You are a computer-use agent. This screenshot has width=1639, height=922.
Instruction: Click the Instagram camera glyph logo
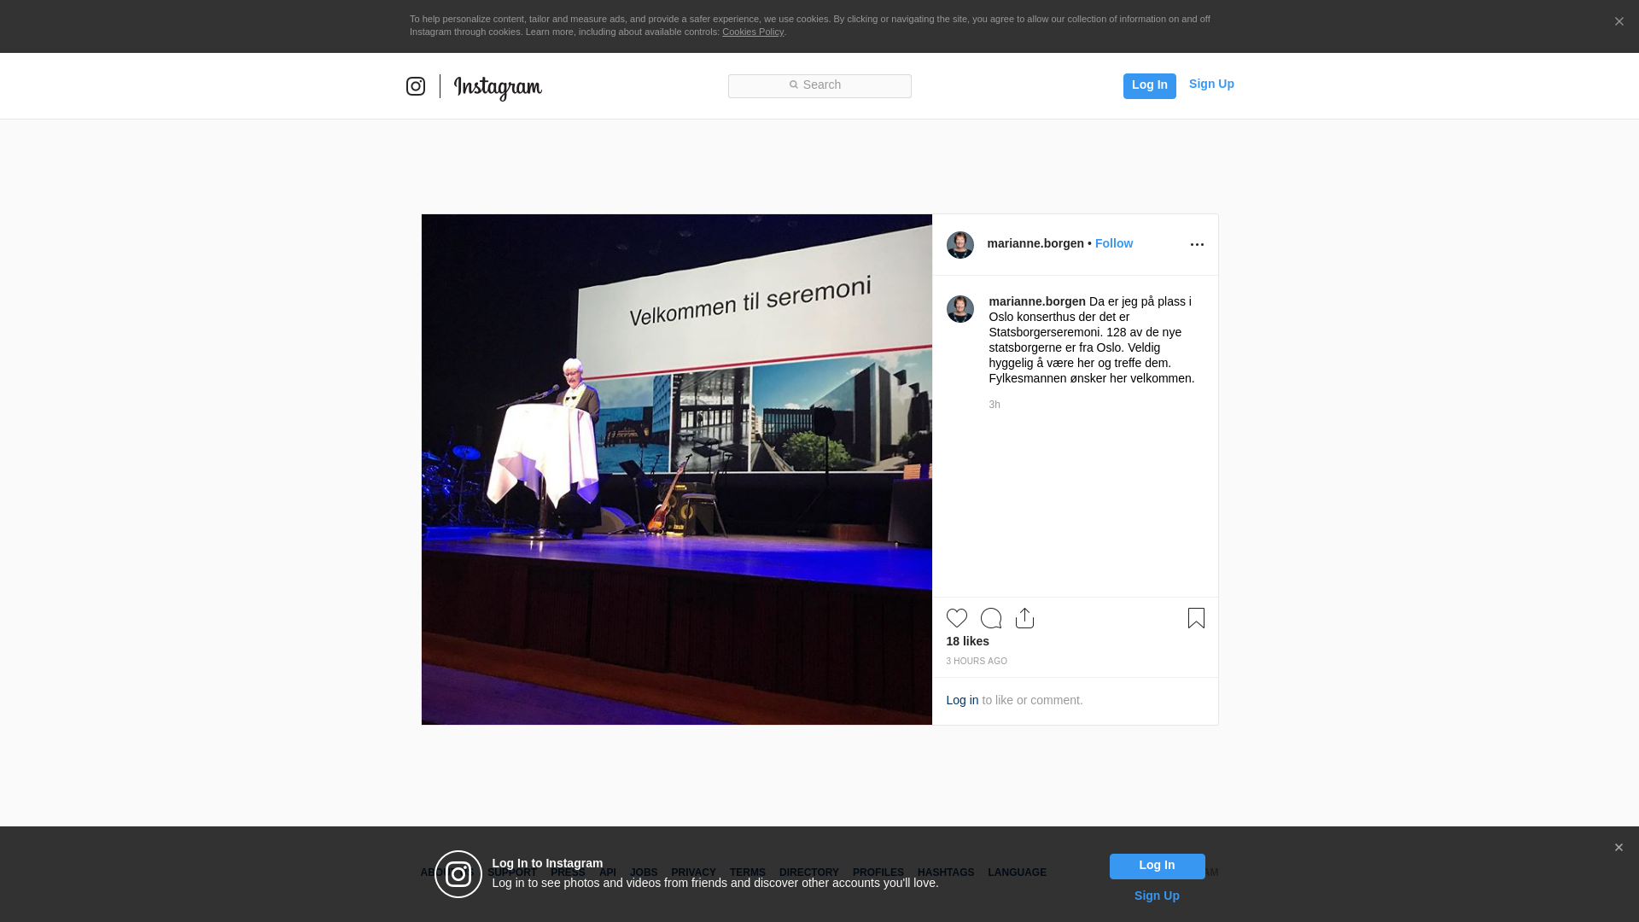coord(416,86)
